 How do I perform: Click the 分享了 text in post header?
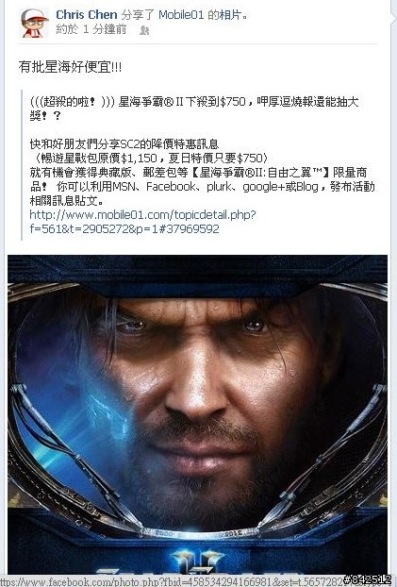tap(138, 14)
